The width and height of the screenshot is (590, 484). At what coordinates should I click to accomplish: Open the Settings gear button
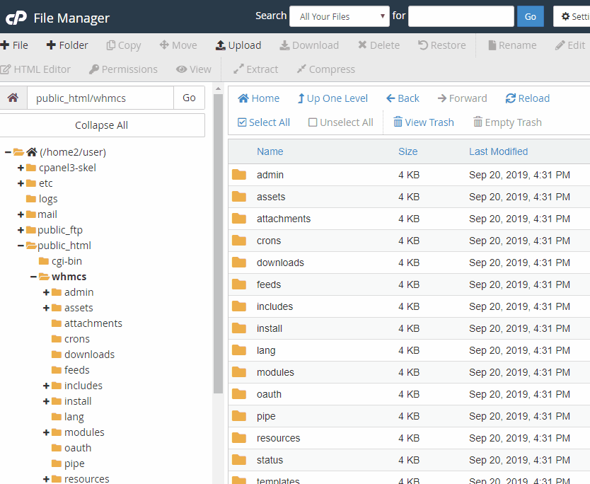572,16
